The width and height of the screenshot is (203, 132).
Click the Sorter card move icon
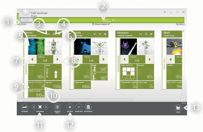(x=49, y=34)
